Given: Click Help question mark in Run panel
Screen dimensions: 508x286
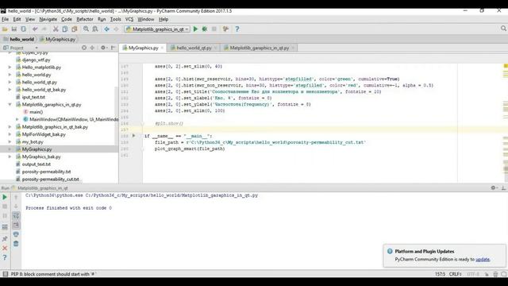Looking at the screenshot, I should [x=5, y=257].
